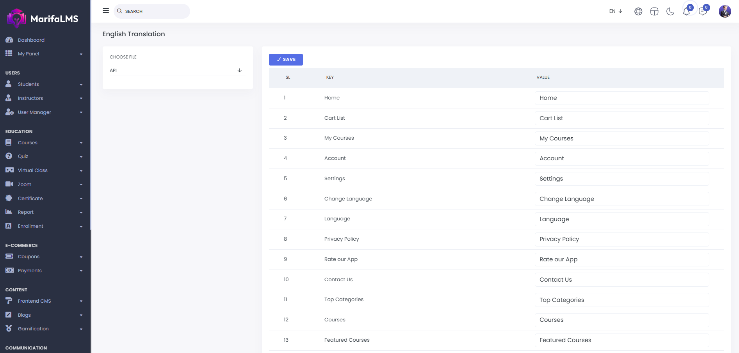The width and height of the screenshot is (739, 353).
Task: Click the Virtual Class sidebar icon
Action: 9,170
